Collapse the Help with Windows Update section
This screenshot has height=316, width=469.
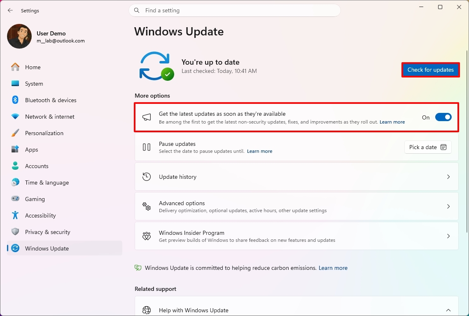448,310
